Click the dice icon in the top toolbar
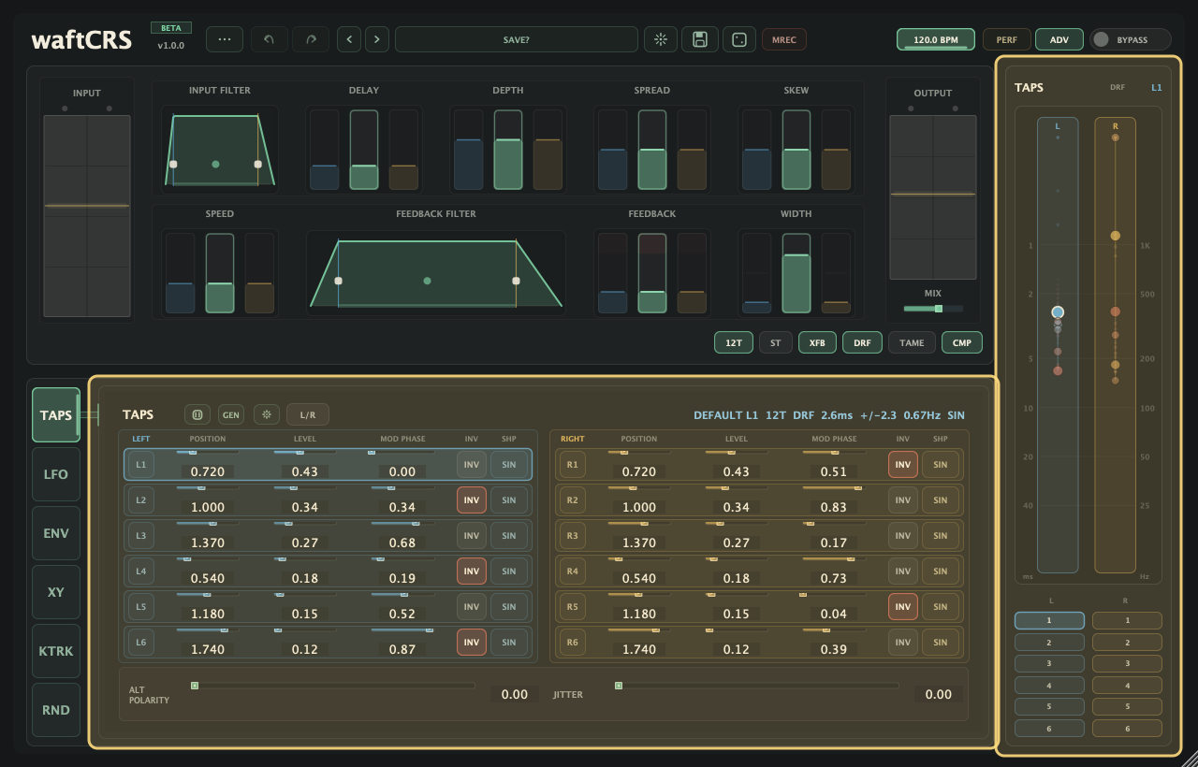 pyautogui.click(x=738, y=39)
